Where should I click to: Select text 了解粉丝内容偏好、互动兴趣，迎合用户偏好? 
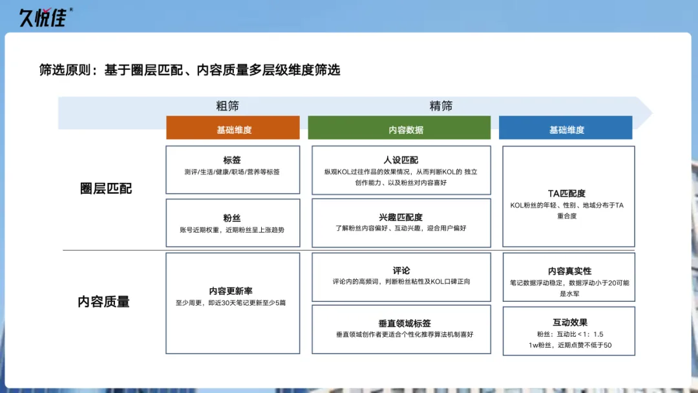click(x=401, y=228)
